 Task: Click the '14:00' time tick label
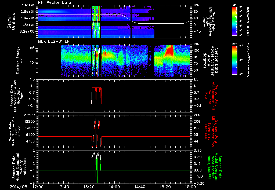pyautogui.click(x=114, y=187)
